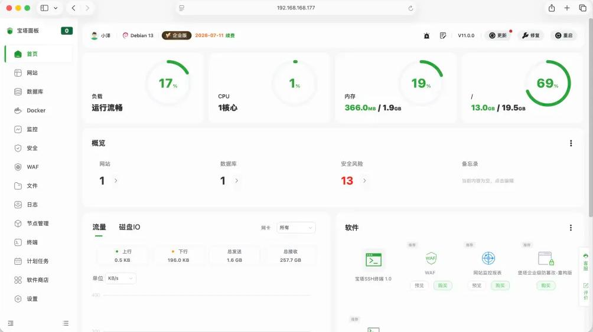
Task: Click the 网站监控报表 target icon
Action: [488, 258]
